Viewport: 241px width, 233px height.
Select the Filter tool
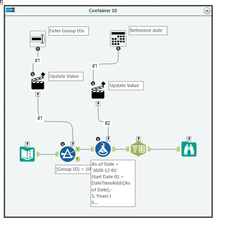[x=67, y=154]
